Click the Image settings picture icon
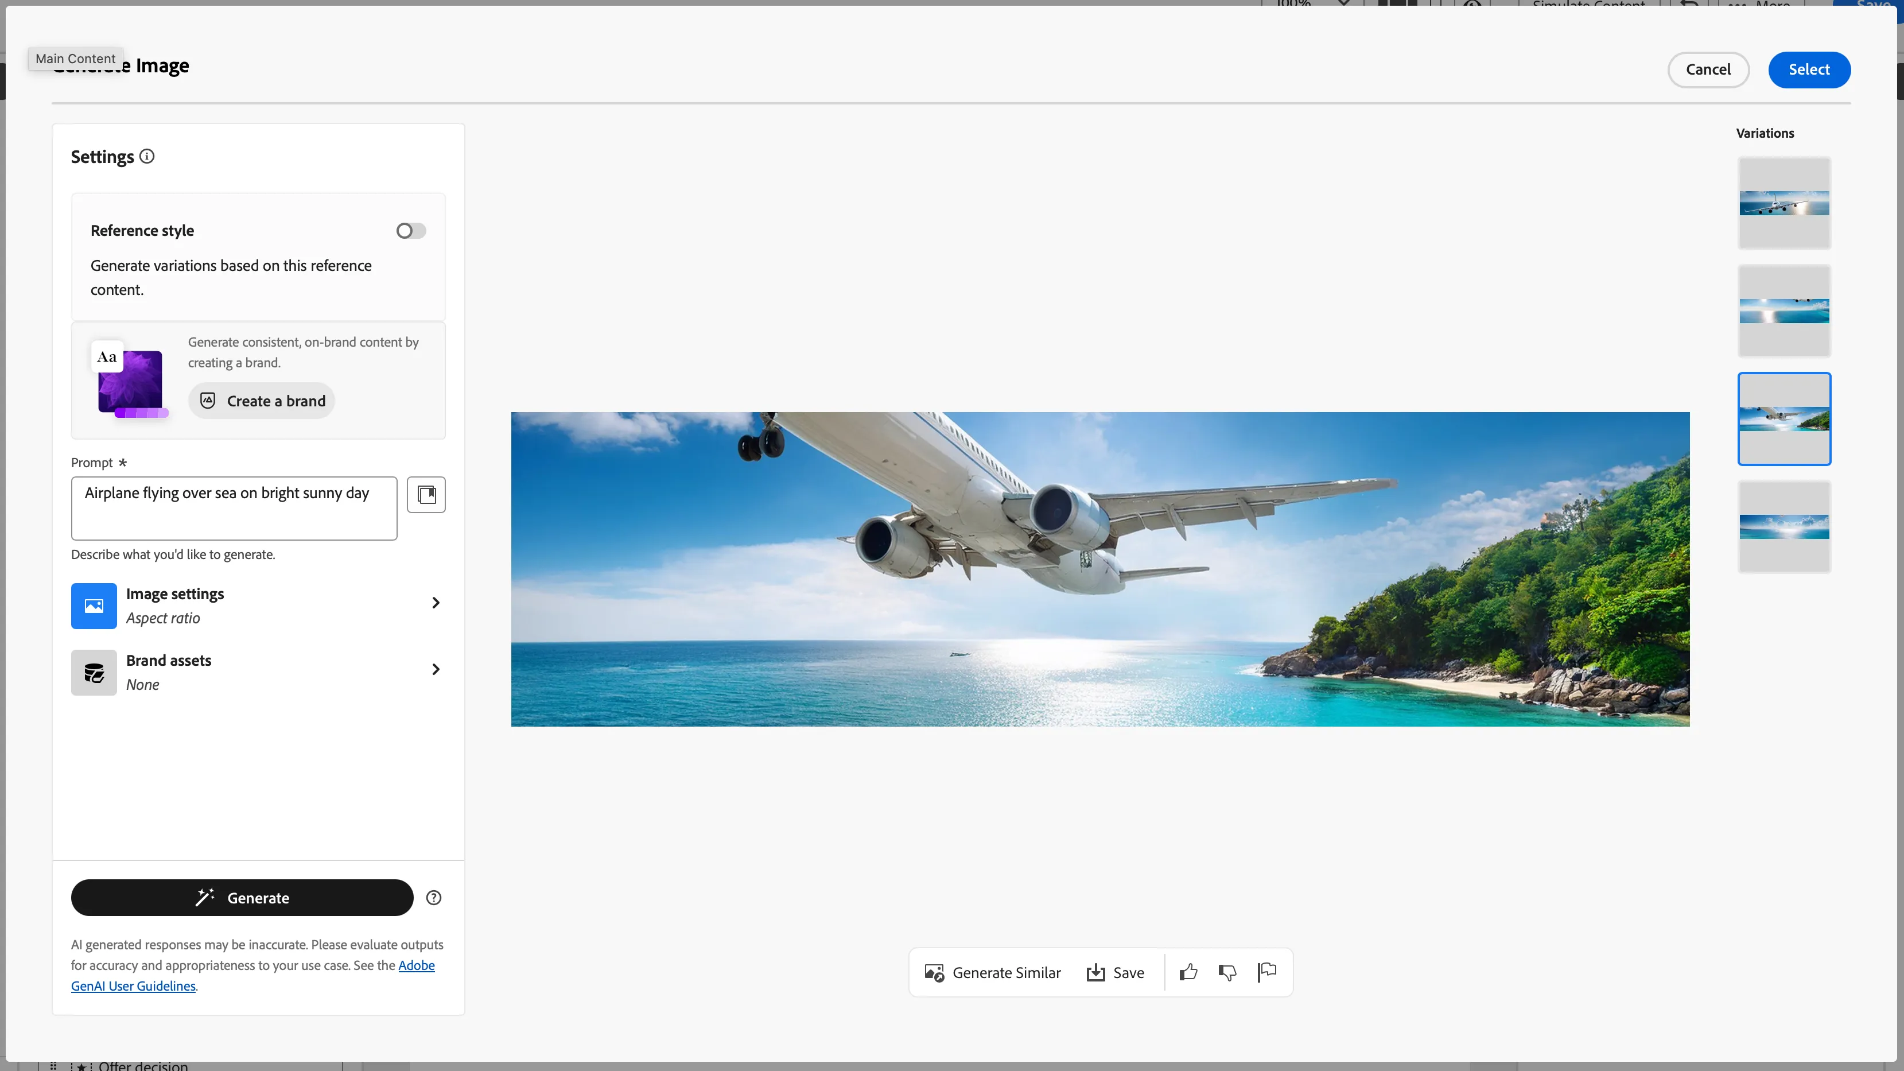This screenshot has width=1904, height=1071. click(94, 606)
